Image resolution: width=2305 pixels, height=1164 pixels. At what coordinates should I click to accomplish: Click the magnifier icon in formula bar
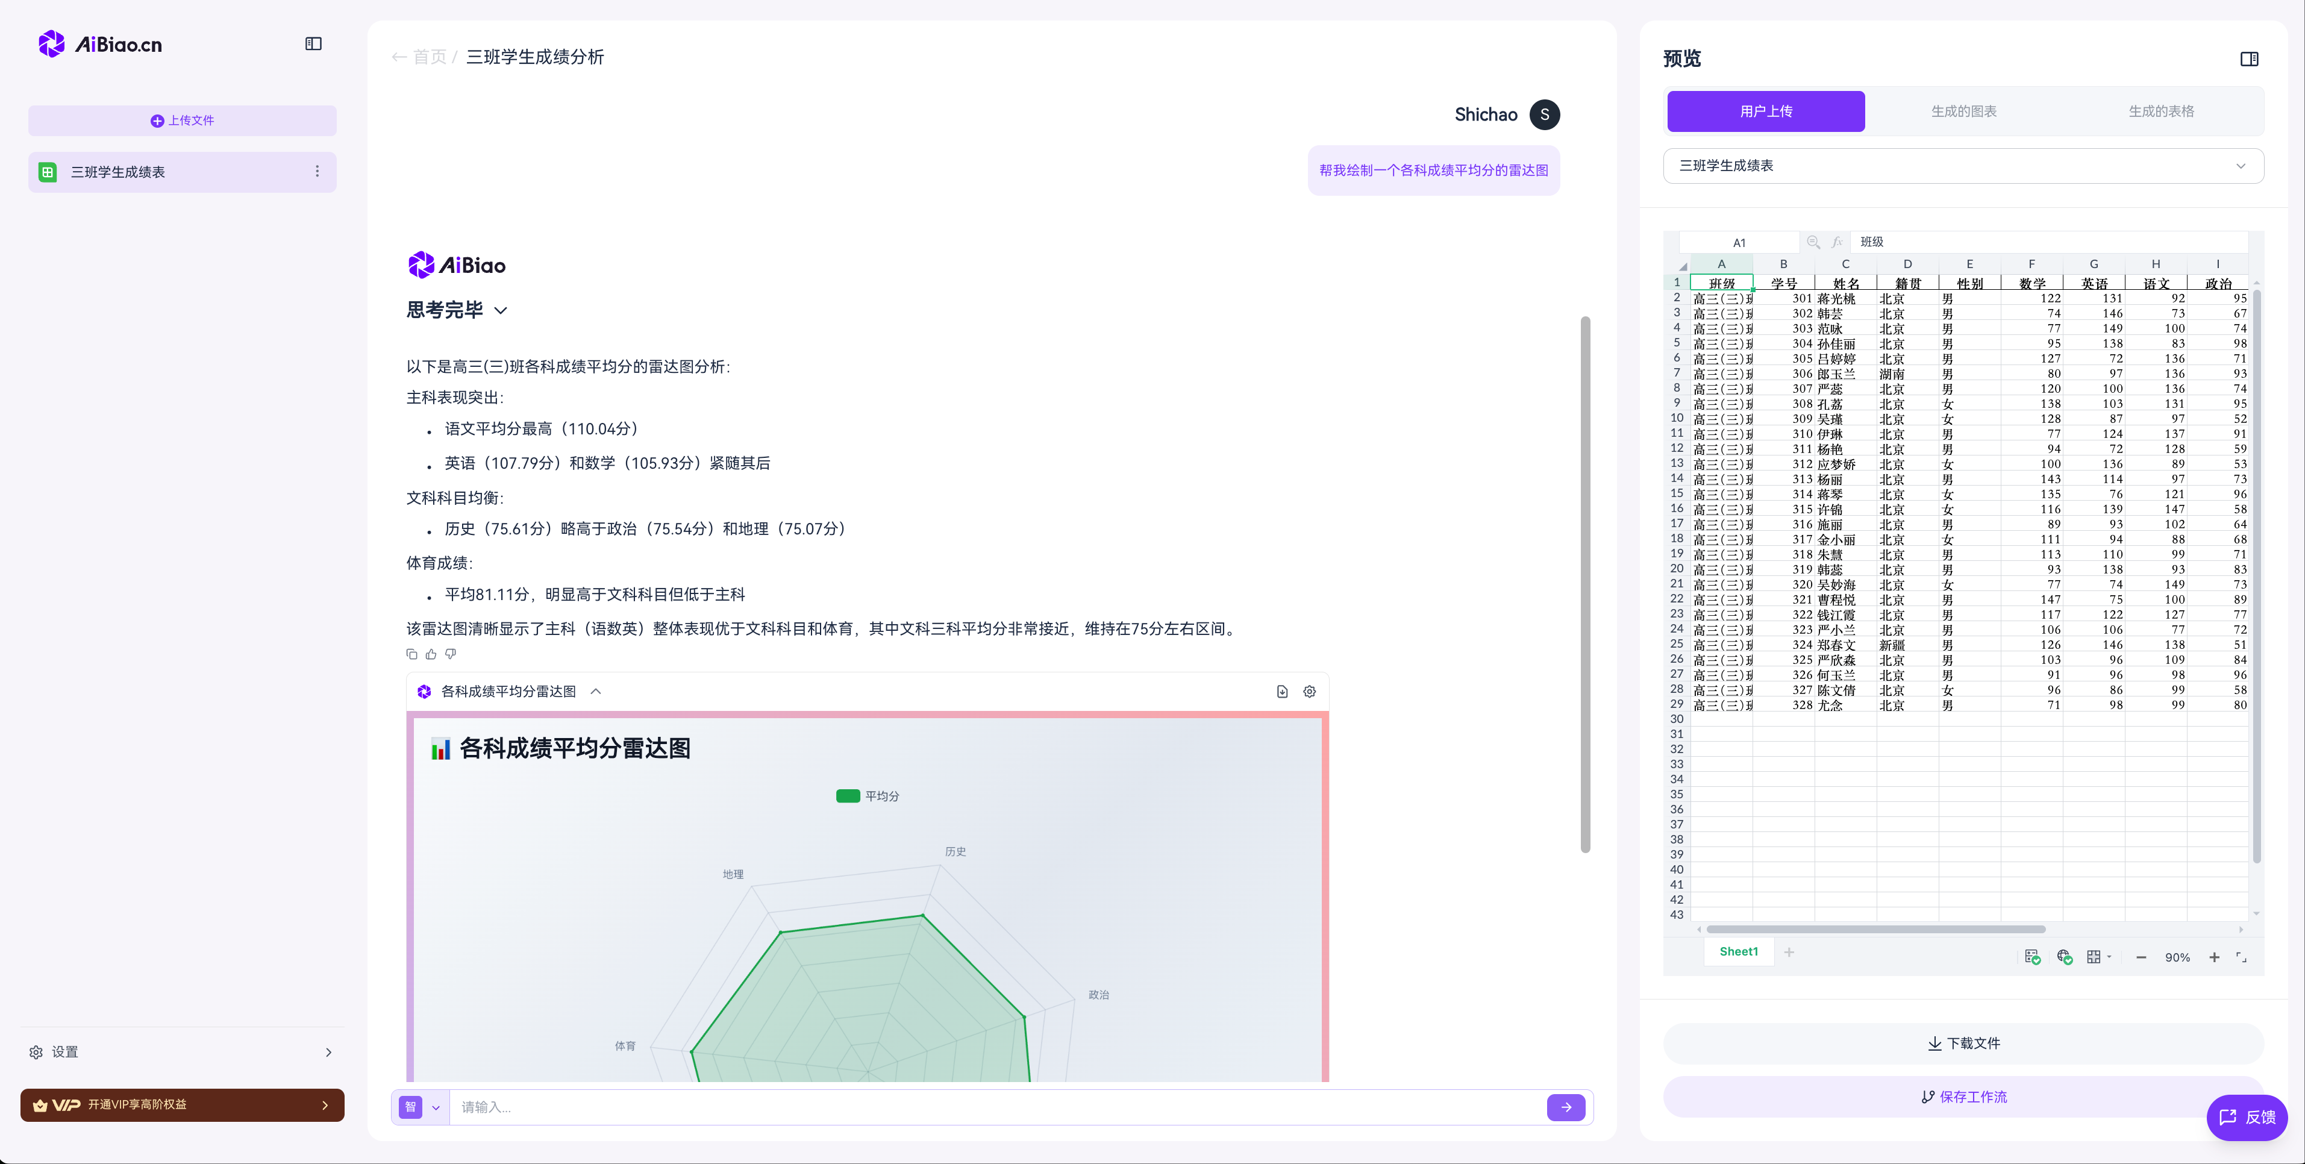(x=1813, y=242)
